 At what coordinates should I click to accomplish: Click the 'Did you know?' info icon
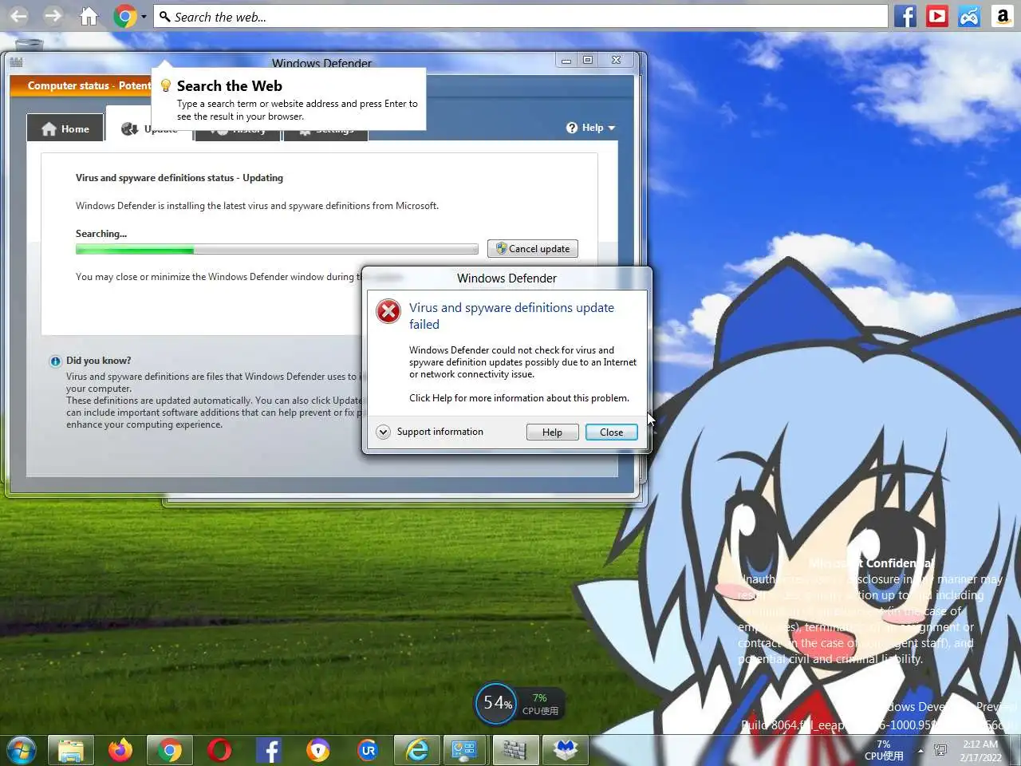55,361
